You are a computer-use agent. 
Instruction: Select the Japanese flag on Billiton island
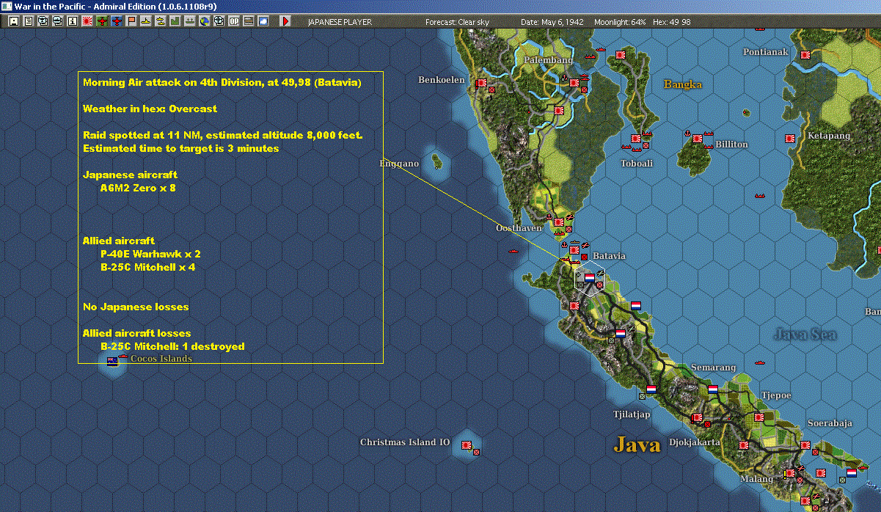pyautogui.click(x=697, y=137)
